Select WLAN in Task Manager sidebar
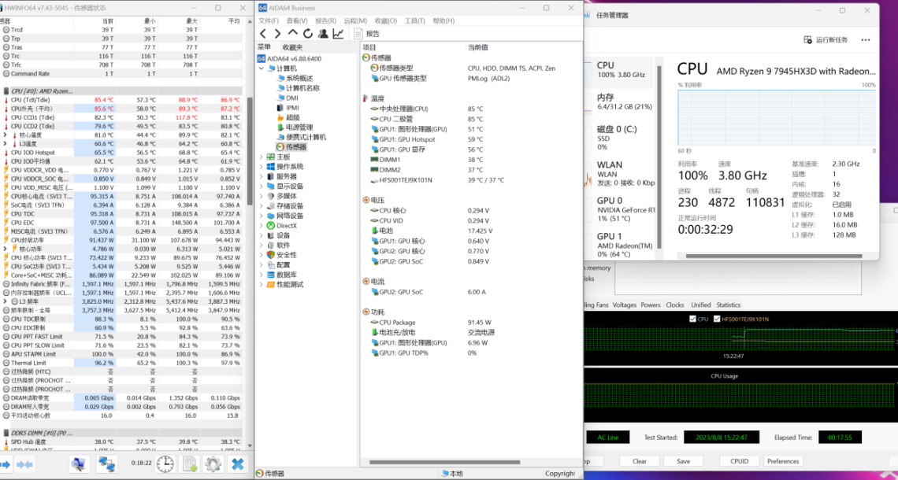Screen dimensions: 898x480 tap(618, 173)
